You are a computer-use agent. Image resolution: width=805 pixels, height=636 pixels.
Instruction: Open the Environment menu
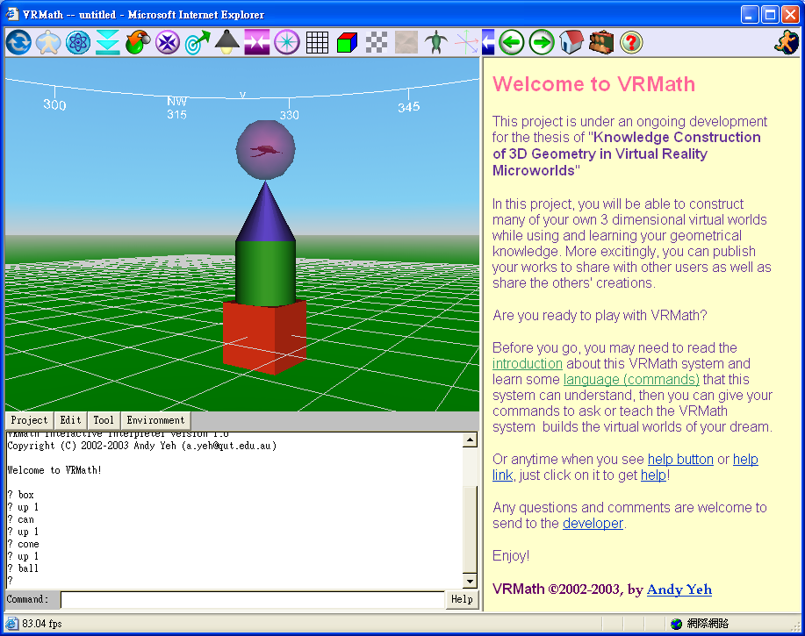(x=155, y=421)
